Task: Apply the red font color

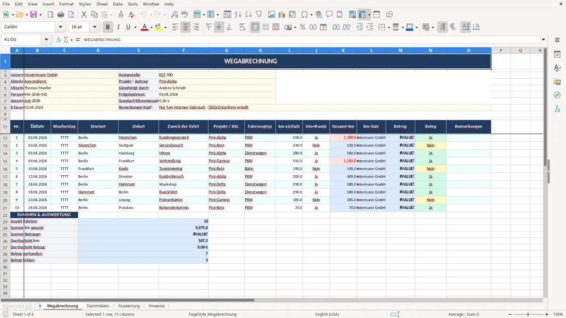Action: point(144,27)
